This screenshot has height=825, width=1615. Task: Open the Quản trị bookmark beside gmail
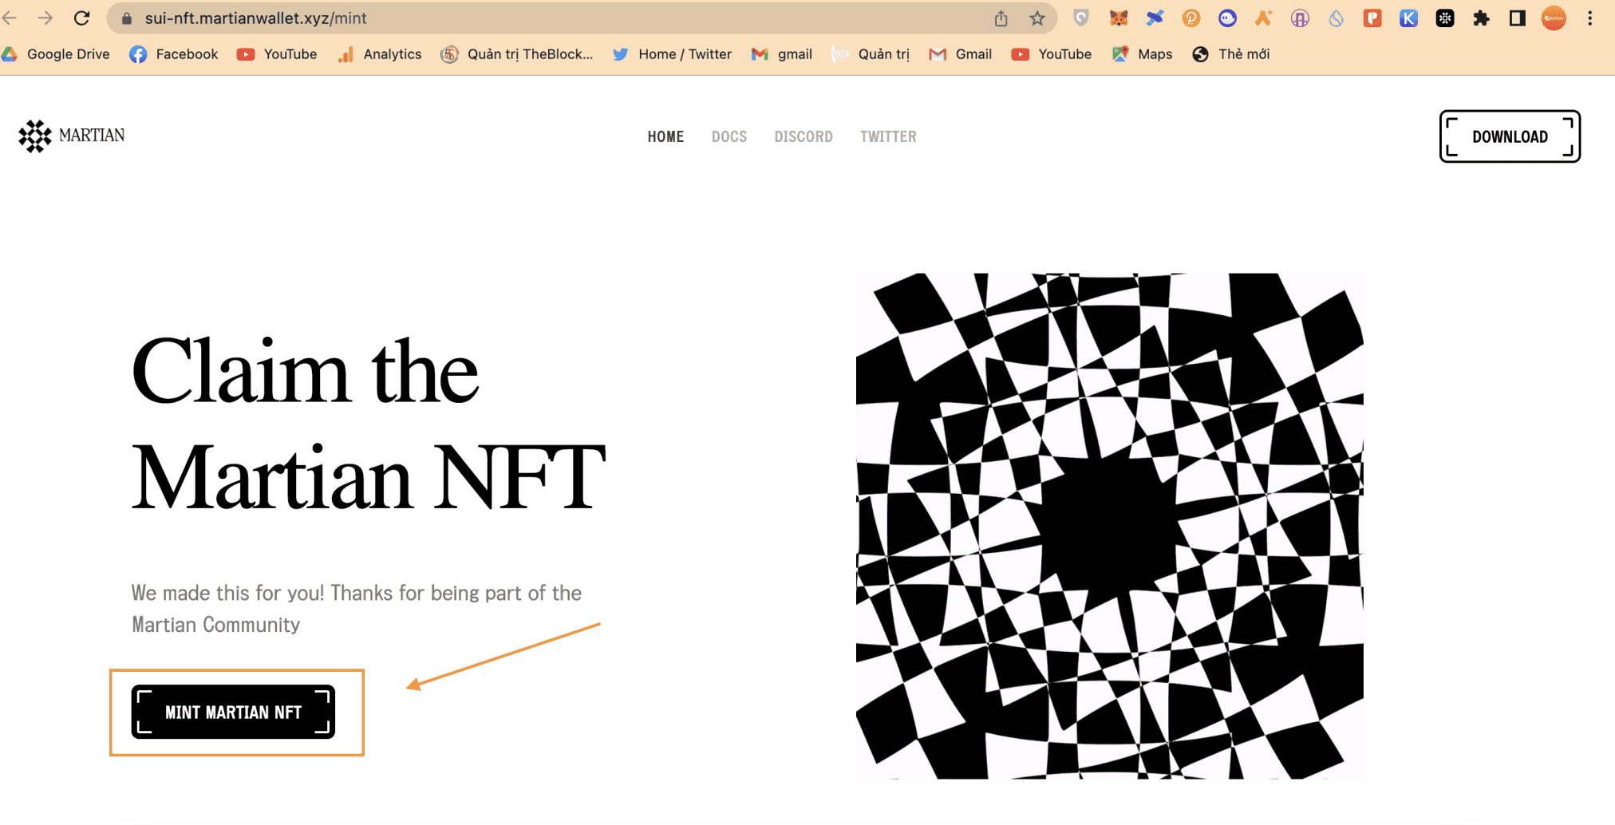[x=871, y=54]
